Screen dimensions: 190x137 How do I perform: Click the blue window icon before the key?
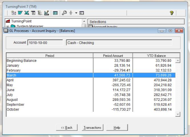click(x=55, y=13)
